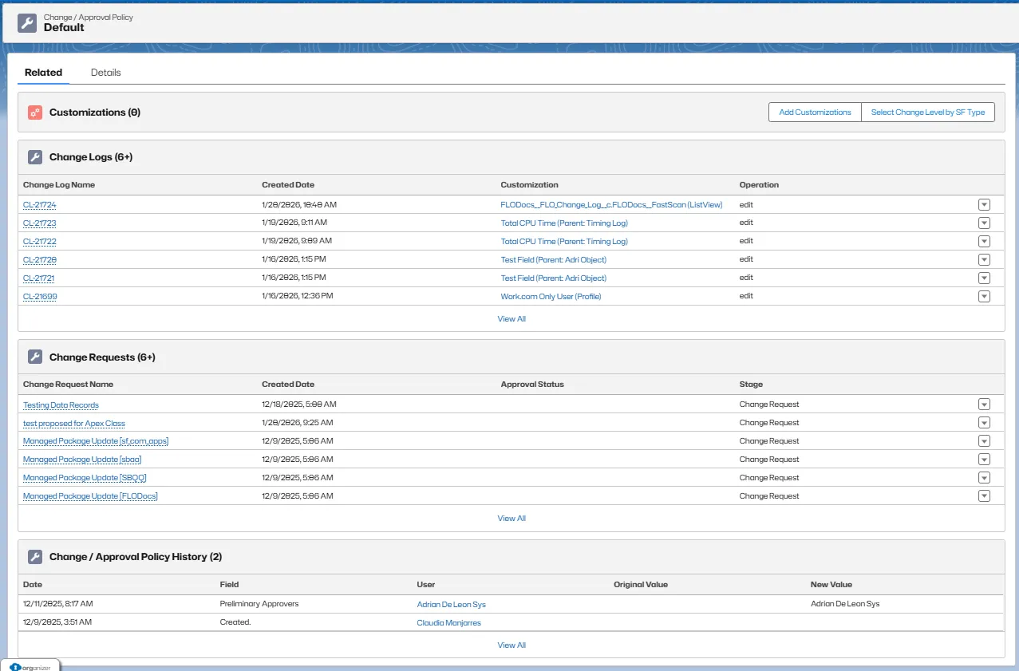Open the row actions dropdown for CL-21722
1019x671 pixels.
click(984, 241)
